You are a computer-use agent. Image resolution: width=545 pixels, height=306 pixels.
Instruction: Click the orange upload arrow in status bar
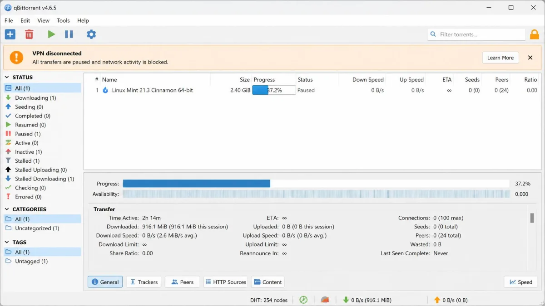coord(437,300)
